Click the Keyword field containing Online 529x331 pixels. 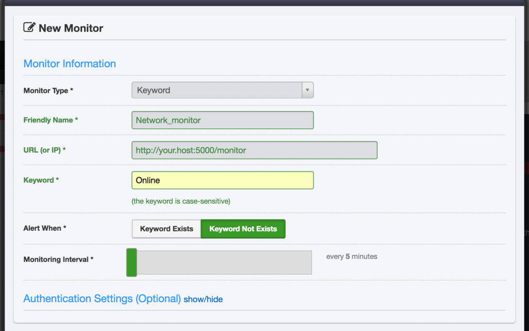tap(222, 180)
